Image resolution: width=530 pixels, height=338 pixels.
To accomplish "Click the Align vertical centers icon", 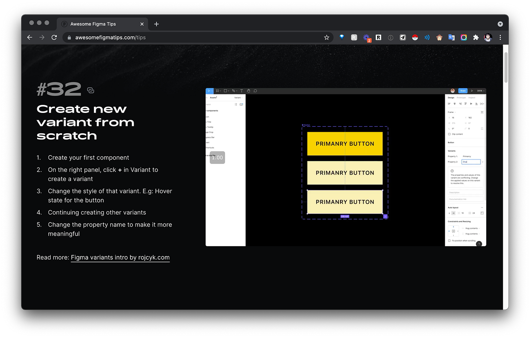I will [471, 104].
